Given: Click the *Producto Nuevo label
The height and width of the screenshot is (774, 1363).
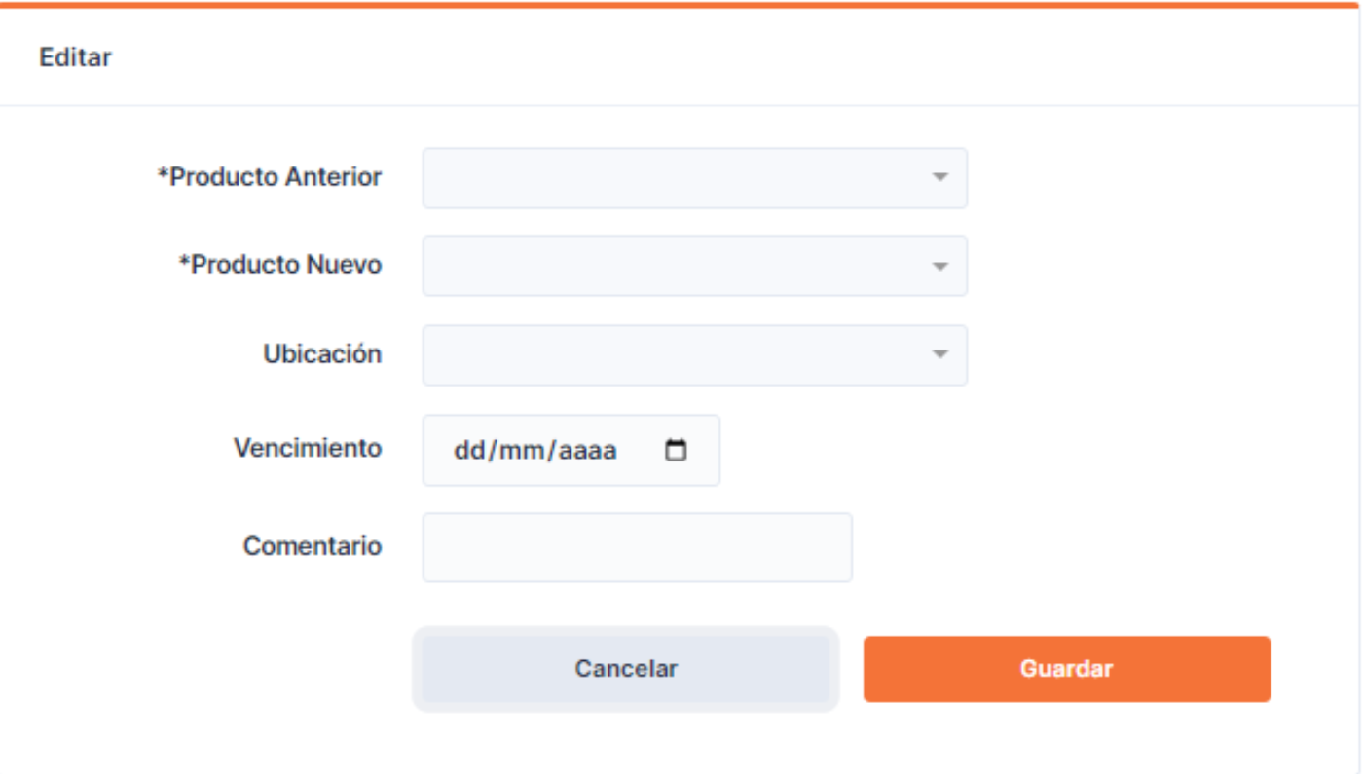Looking at the screenshot, I should coord(280,265).
